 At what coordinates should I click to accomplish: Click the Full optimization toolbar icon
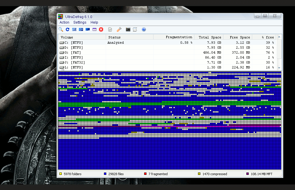(x=88, y=29)
